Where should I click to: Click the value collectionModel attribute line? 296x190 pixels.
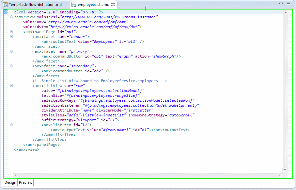93,91
